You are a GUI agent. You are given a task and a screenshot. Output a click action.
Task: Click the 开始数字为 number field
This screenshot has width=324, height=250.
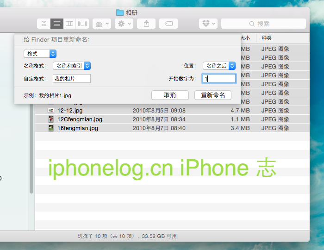click(219, 79)
